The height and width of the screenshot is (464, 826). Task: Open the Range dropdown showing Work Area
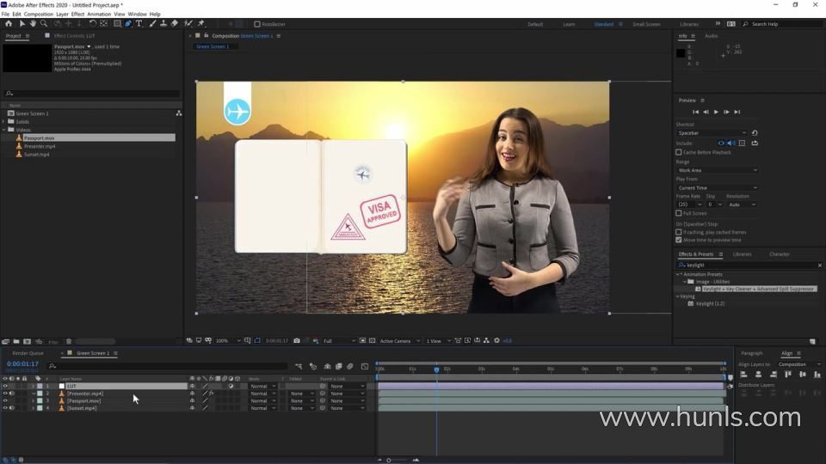point(717,170)
